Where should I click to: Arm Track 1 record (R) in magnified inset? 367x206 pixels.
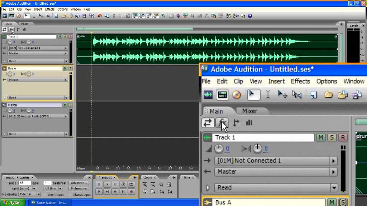click(343, 138)
